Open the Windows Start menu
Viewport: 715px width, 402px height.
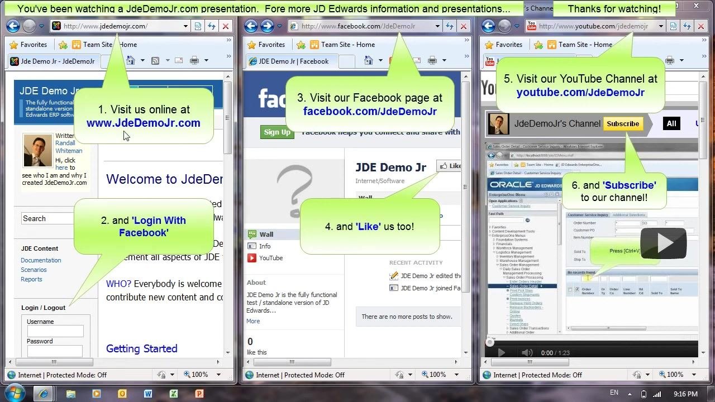coord(15,393)
